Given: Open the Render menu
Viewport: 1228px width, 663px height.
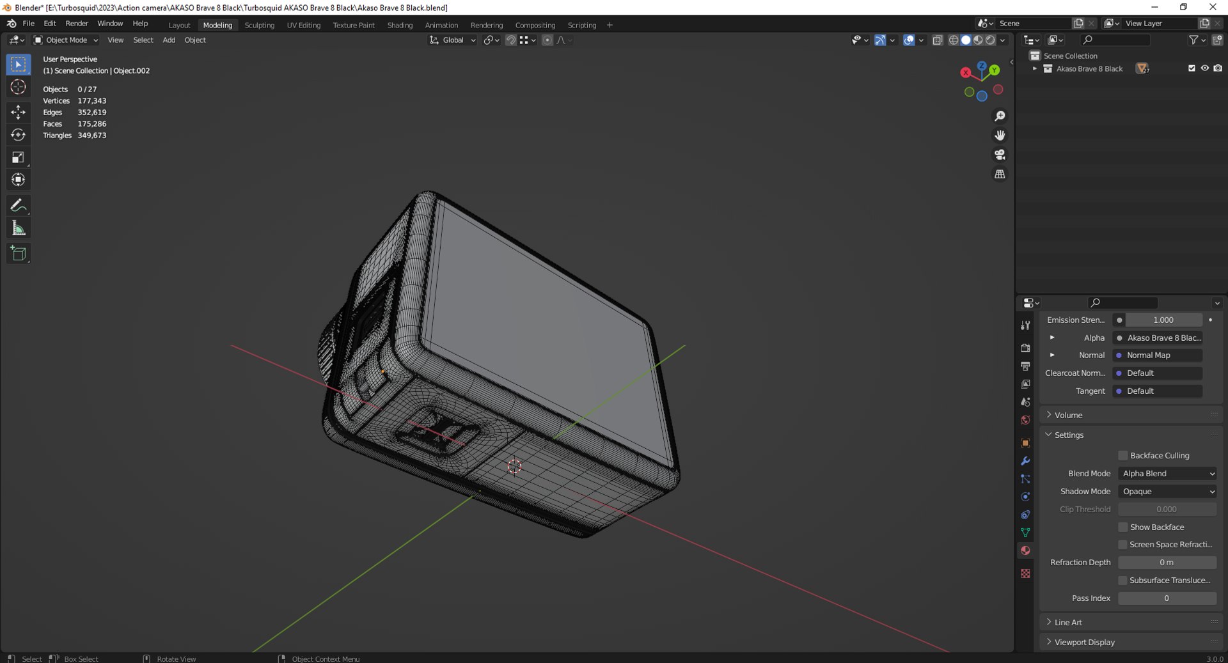Looking at the screenshot, I should [x=77, y=24].
